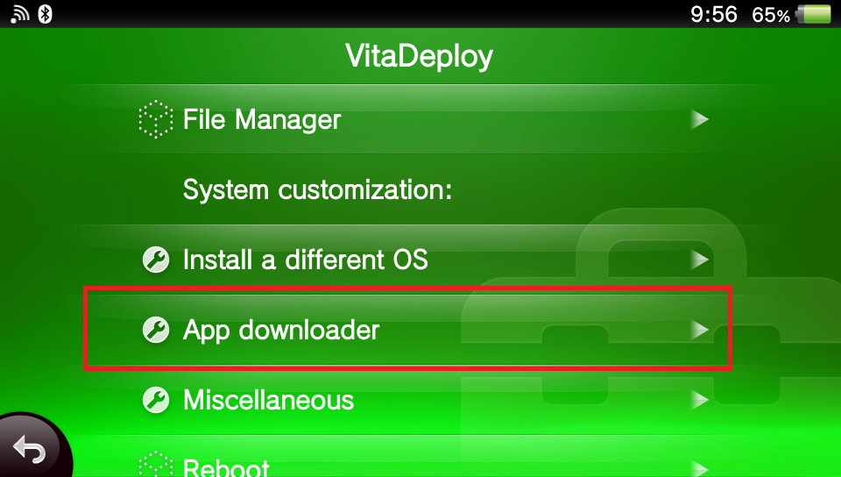
Task: Open Install a different OS
Action: (305, 260)
